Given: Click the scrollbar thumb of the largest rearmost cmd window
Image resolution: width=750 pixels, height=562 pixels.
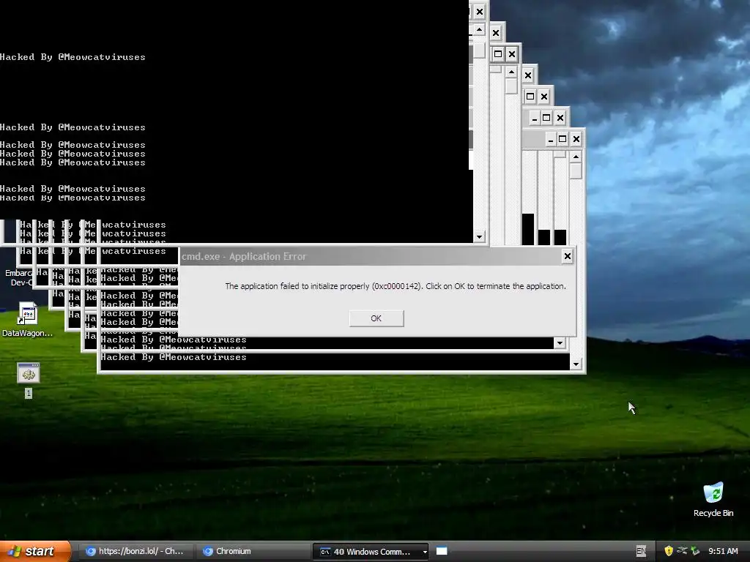Looking at the screenshot, I should tap(479, 50).
